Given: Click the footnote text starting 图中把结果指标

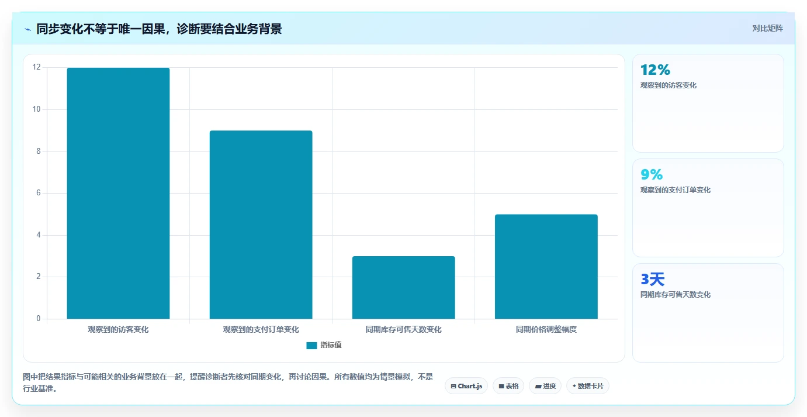Looking at the screenshot, I should pos(228,383).
